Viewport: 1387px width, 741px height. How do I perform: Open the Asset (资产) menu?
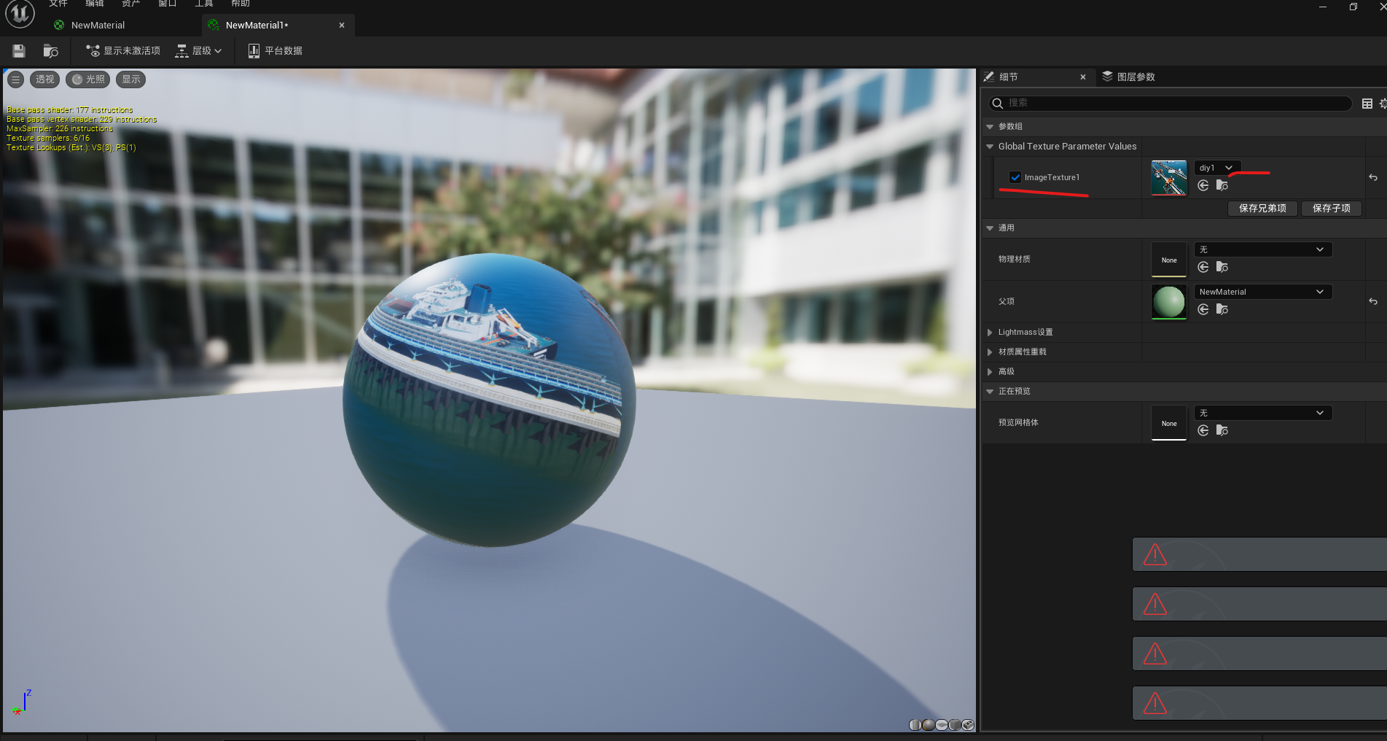[x=131, y=4]
